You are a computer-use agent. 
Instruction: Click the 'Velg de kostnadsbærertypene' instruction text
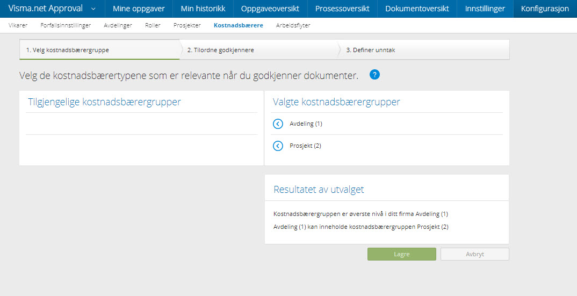point(189,76)
